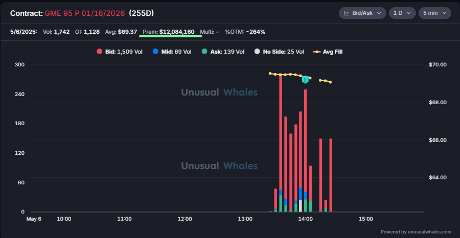Click the teal alert marker near 14:00
This screenshot has width=460, height=238.
coord(306,80)
